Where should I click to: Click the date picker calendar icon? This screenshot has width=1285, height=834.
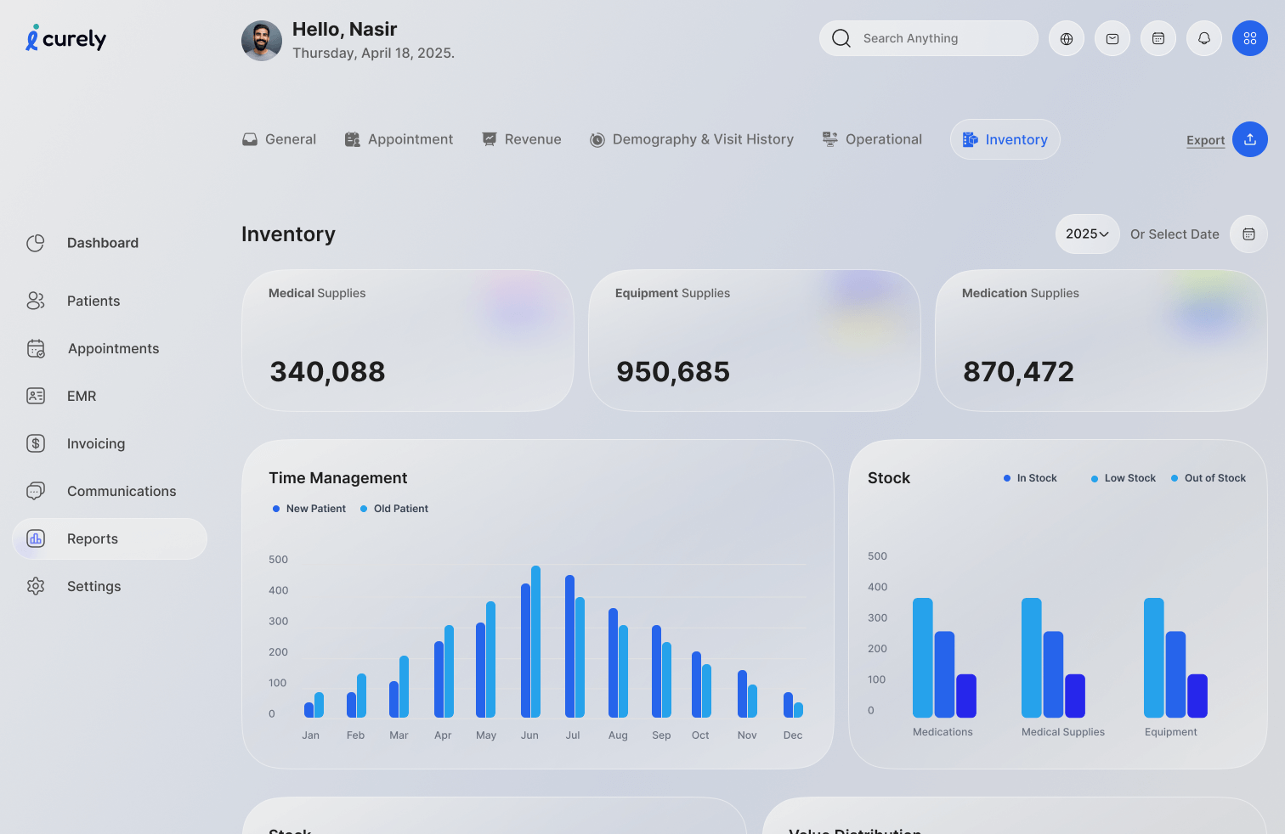(x=1248, y=234)
